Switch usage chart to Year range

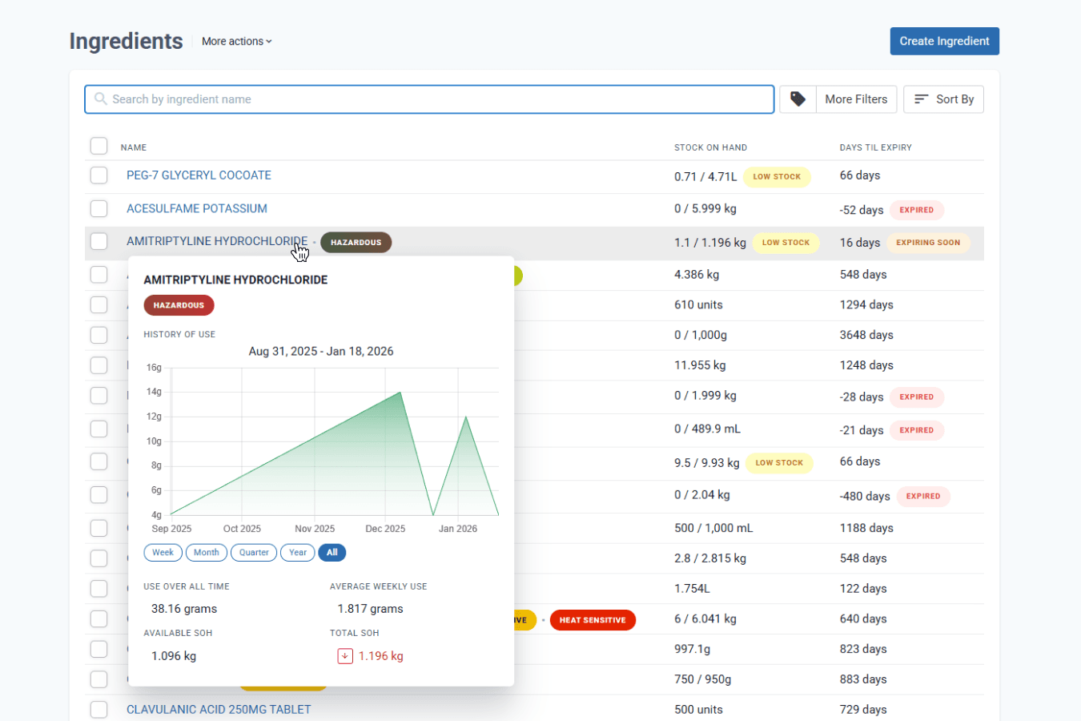298,553
